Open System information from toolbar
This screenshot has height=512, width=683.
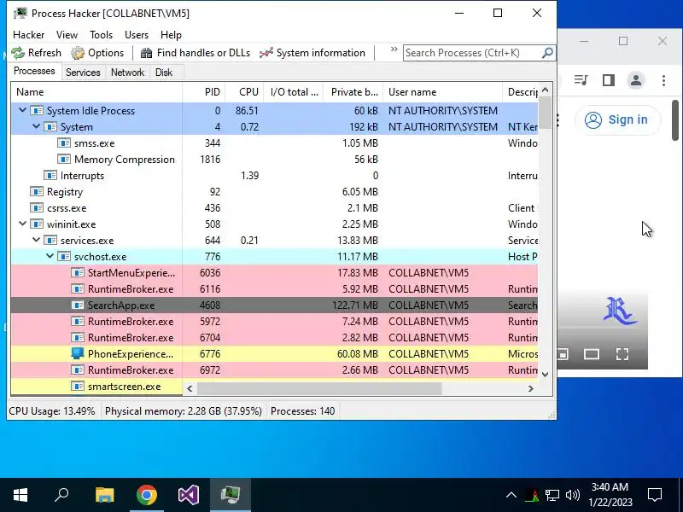click(312, 53)
